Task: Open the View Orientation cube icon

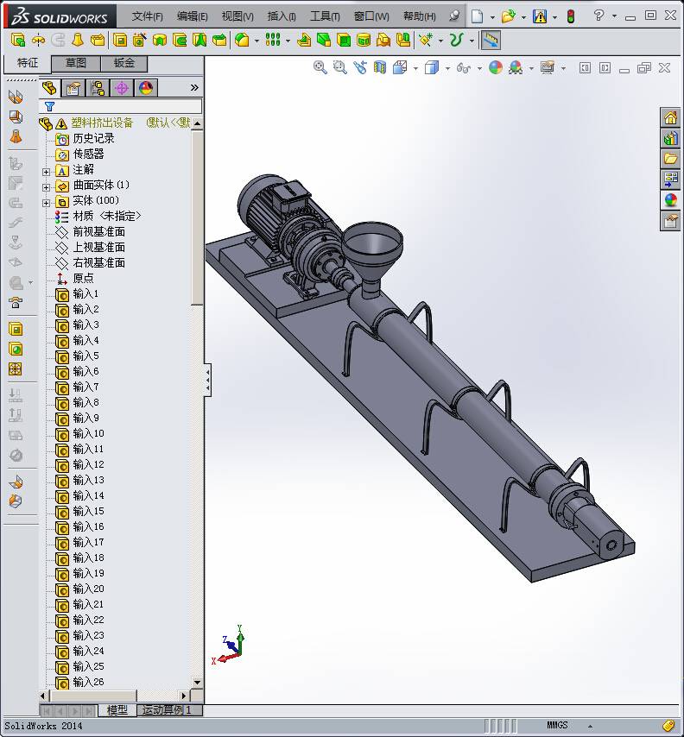Action: coord(399,67)
